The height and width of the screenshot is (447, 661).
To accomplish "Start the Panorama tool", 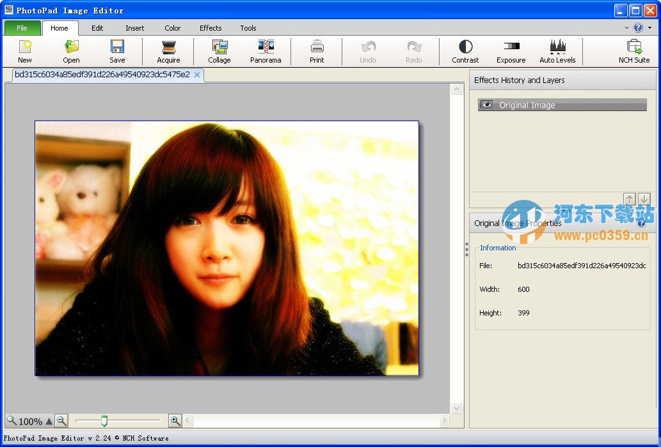I will pyautogui.click(x=265, y=50).
